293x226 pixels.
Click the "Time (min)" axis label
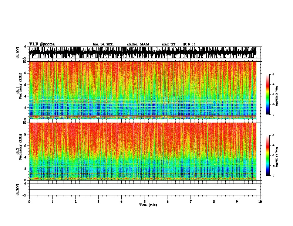click(148, 205)
